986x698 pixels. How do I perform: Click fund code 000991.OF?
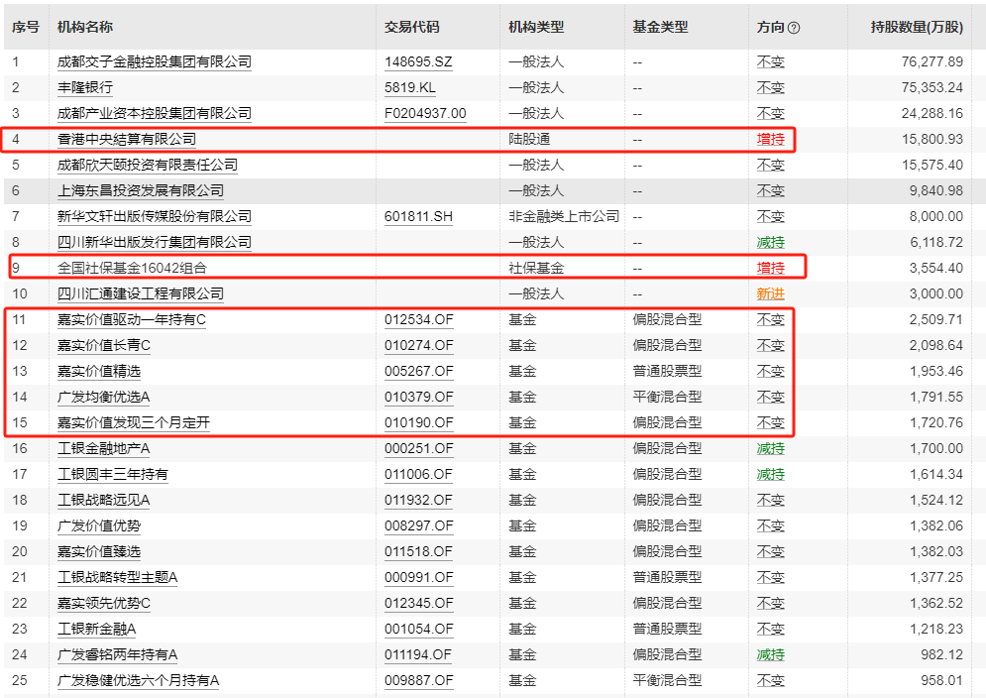pos(419,578)
